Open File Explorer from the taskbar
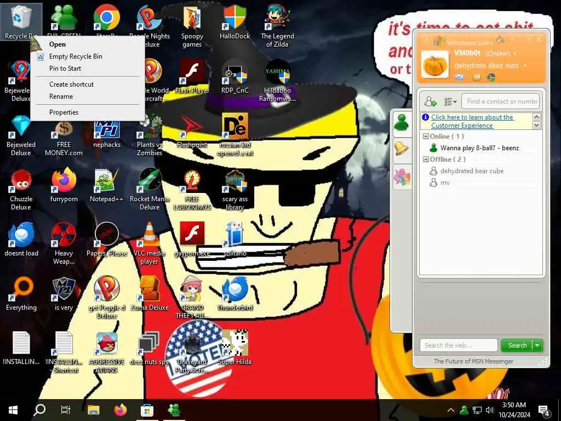The height and width of the screenshot is (421, 561). 93,410
